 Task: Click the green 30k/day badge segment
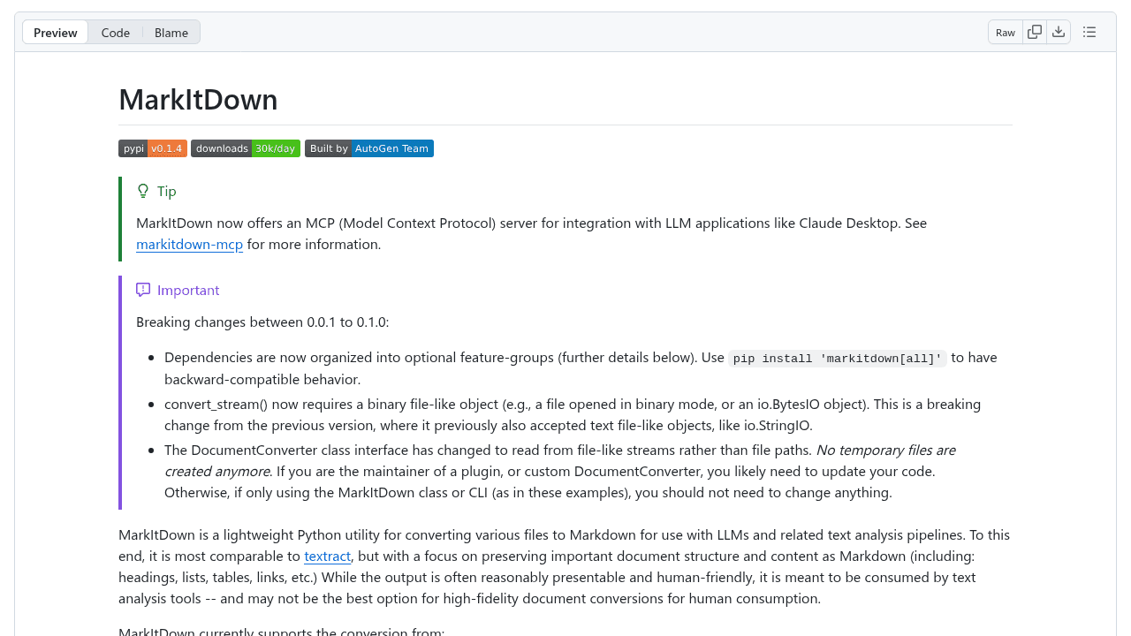pyautogui.click(x=276, y=148)
